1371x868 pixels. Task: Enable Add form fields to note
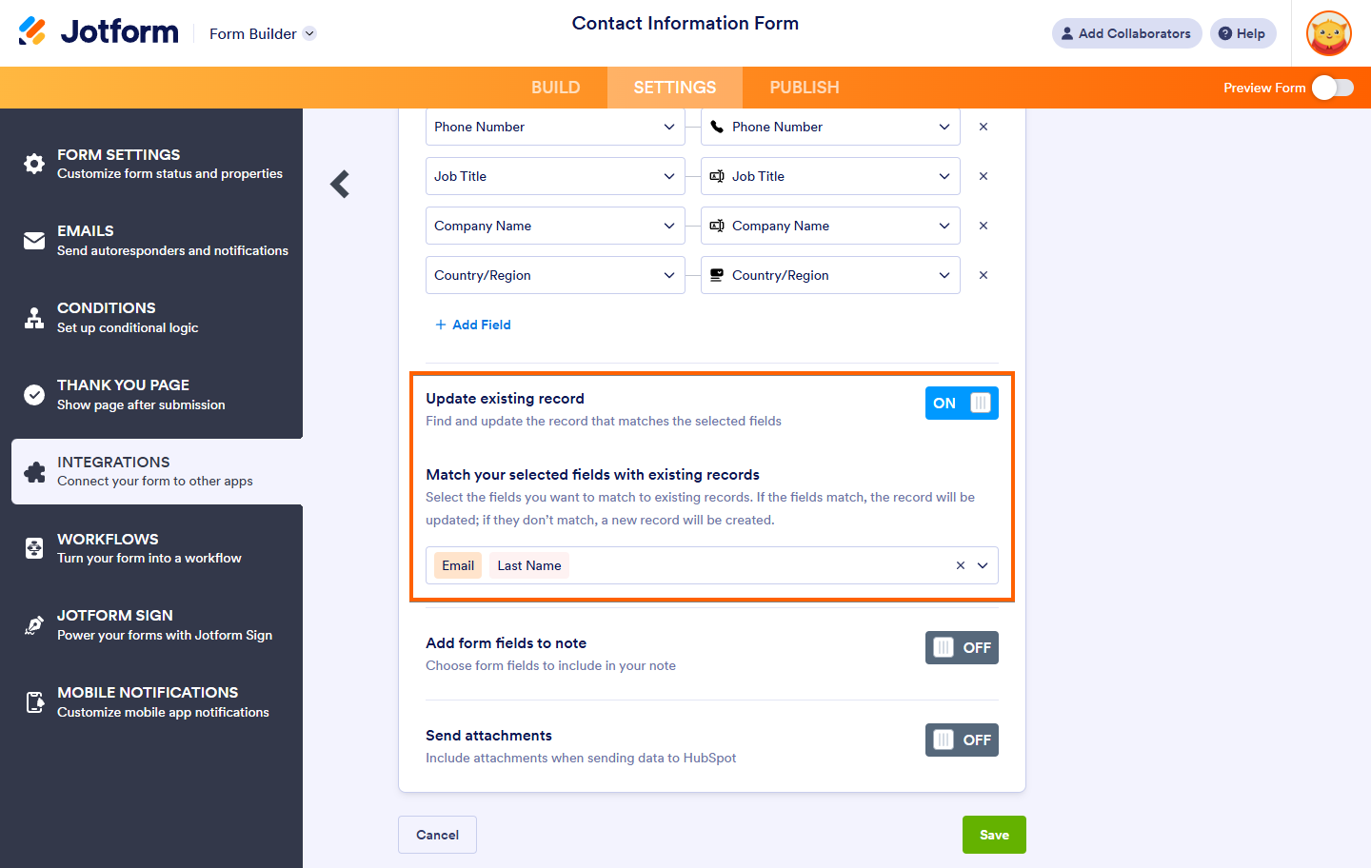coord(962,648)
